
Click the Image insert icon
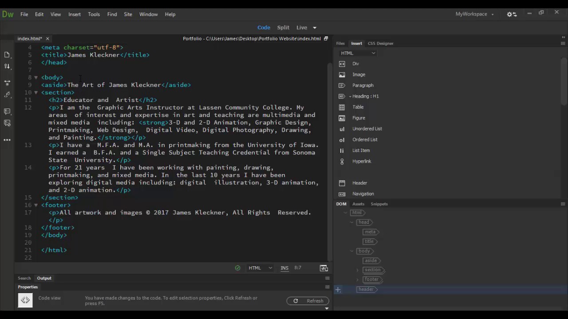(x=342, y=74)
